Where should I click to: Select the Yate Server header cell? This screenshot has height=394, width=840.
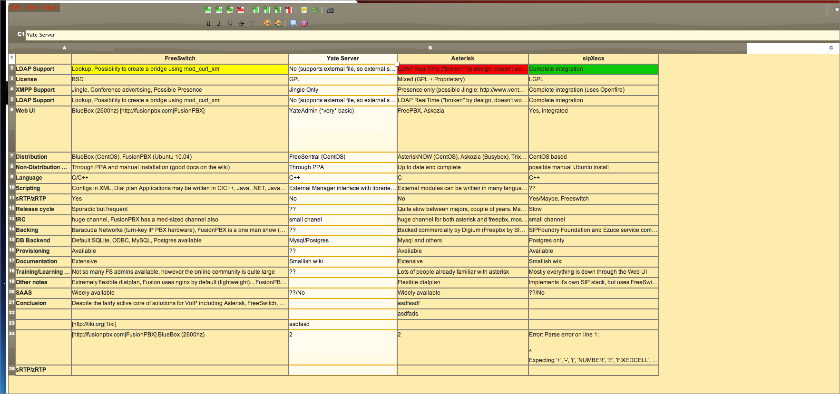click(343, 58)
